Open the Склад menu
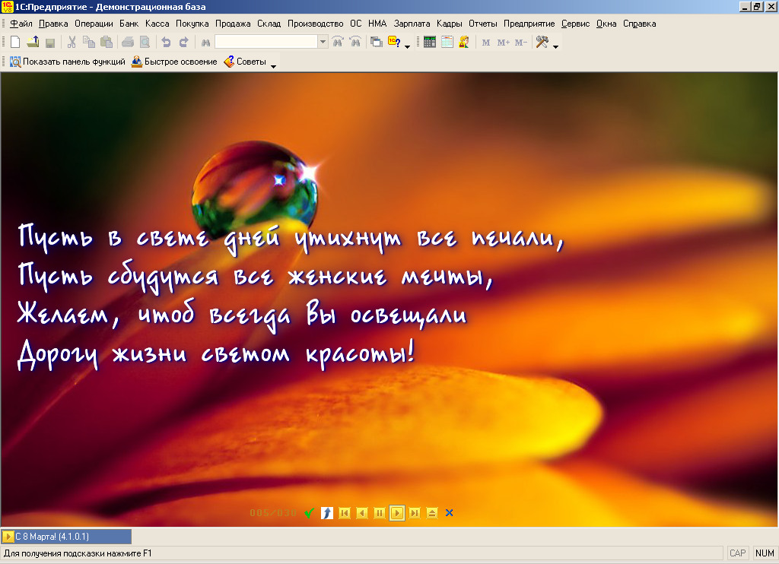 (269, 24)
